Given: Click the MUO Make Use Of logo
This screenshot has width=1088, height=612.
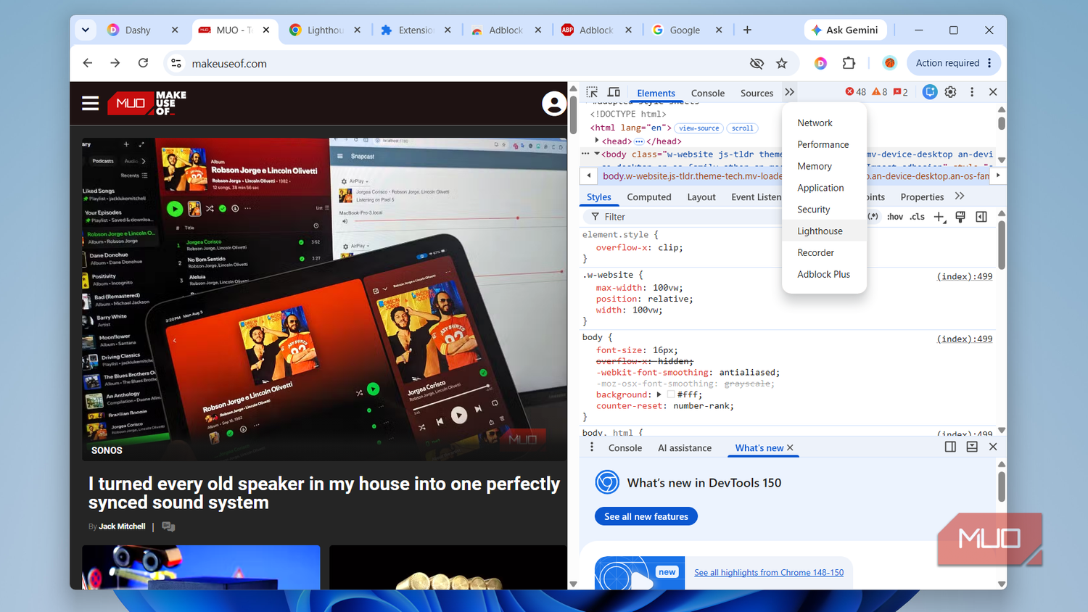Looking at the screenshot, I should (147, 103).
